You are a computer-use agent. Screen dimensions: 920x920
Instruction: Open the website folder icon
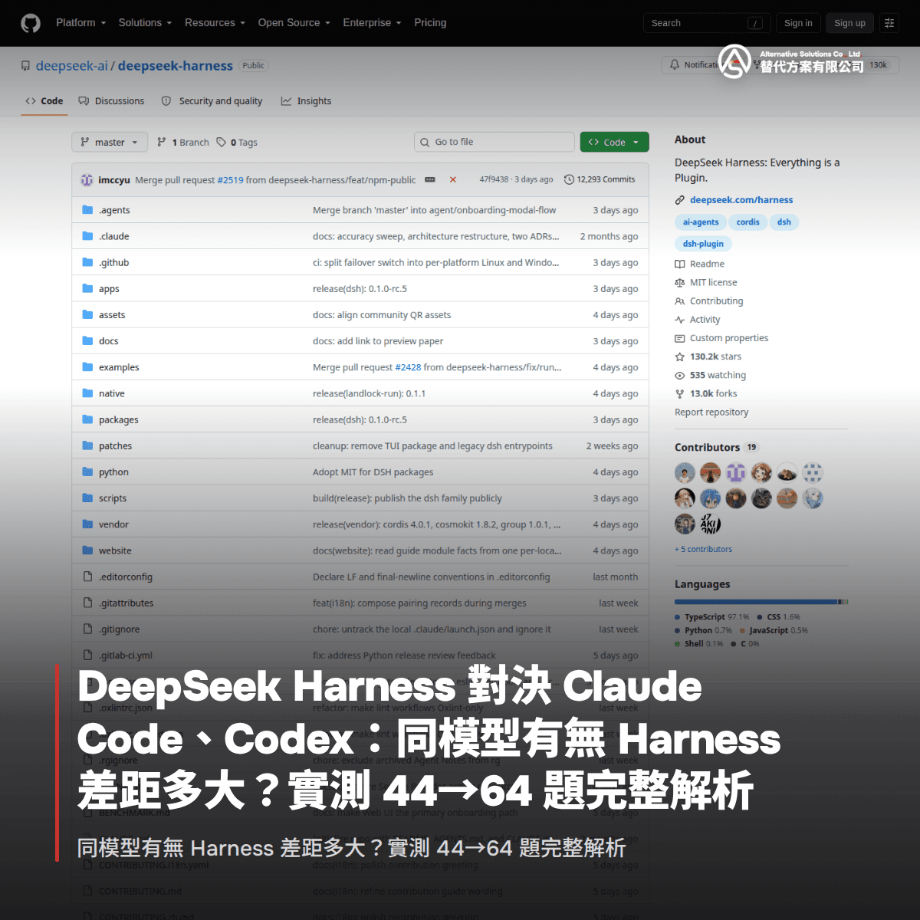[x=87, y=550]
